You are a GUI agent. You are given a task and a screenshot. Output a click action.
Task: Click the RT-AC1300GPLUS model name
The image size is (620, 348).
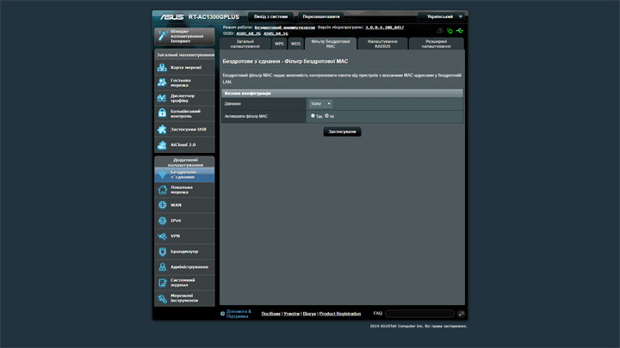tap(214, 17)
